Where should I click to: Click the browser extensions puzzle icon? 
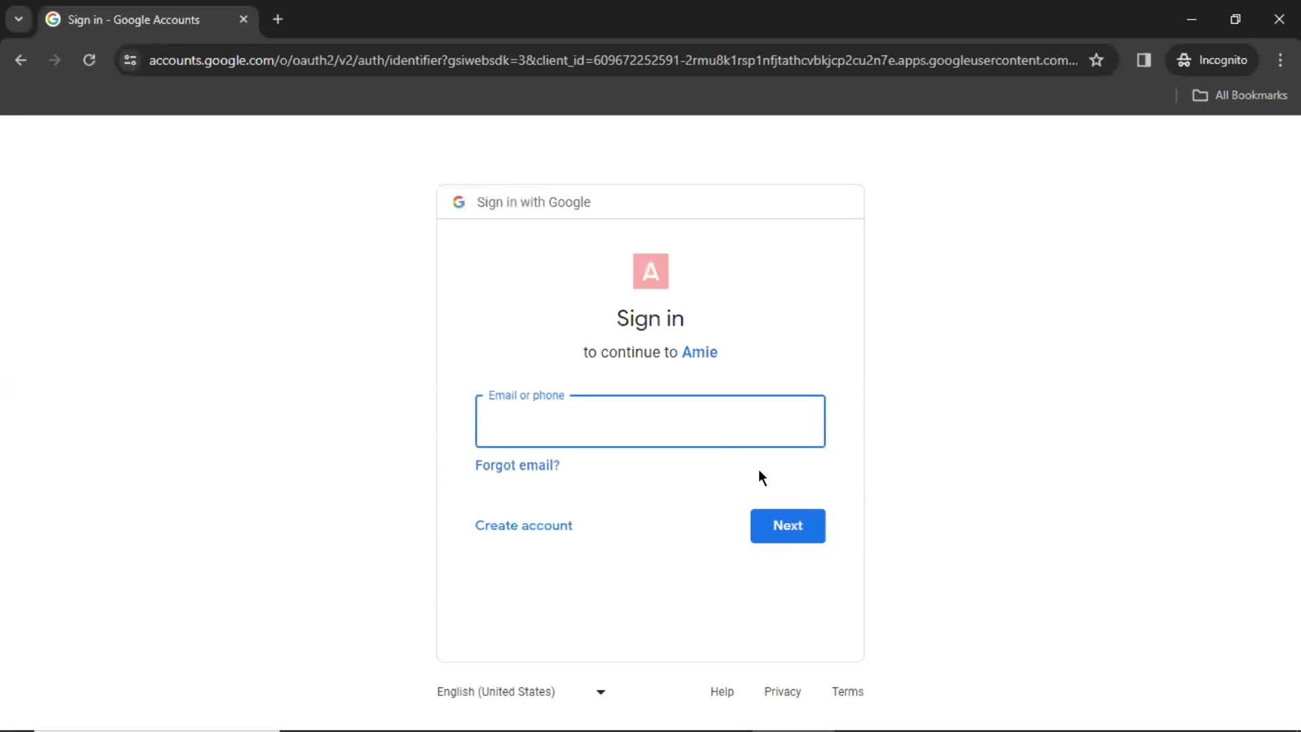[1144, 60]
